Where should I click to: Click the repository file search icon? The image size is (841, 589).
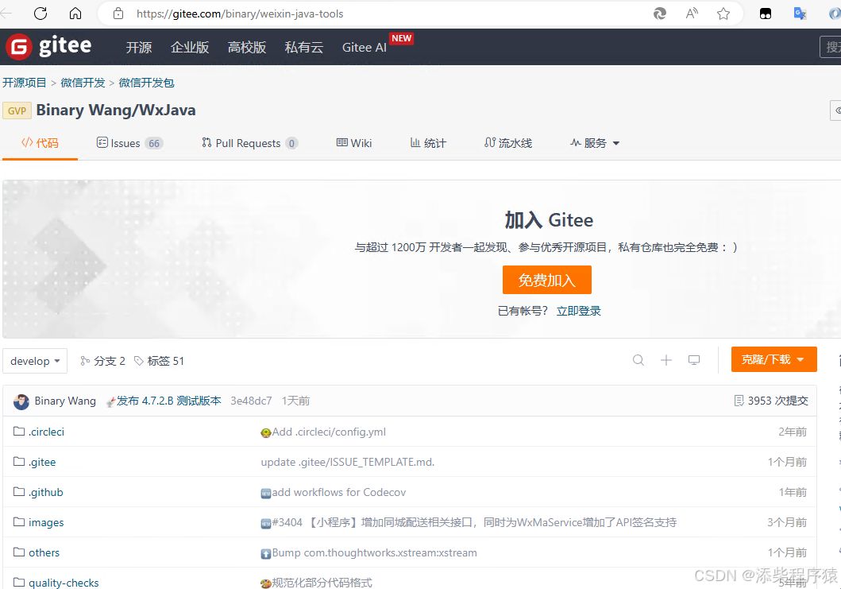click(638, 360)
